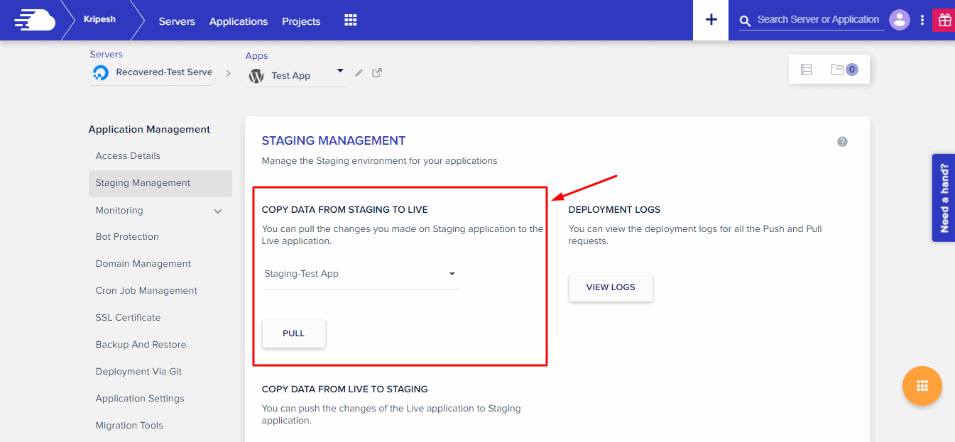The image size is (955, 442).
Task: Focus the Search Server or Application field
Action: click(818, 20)
